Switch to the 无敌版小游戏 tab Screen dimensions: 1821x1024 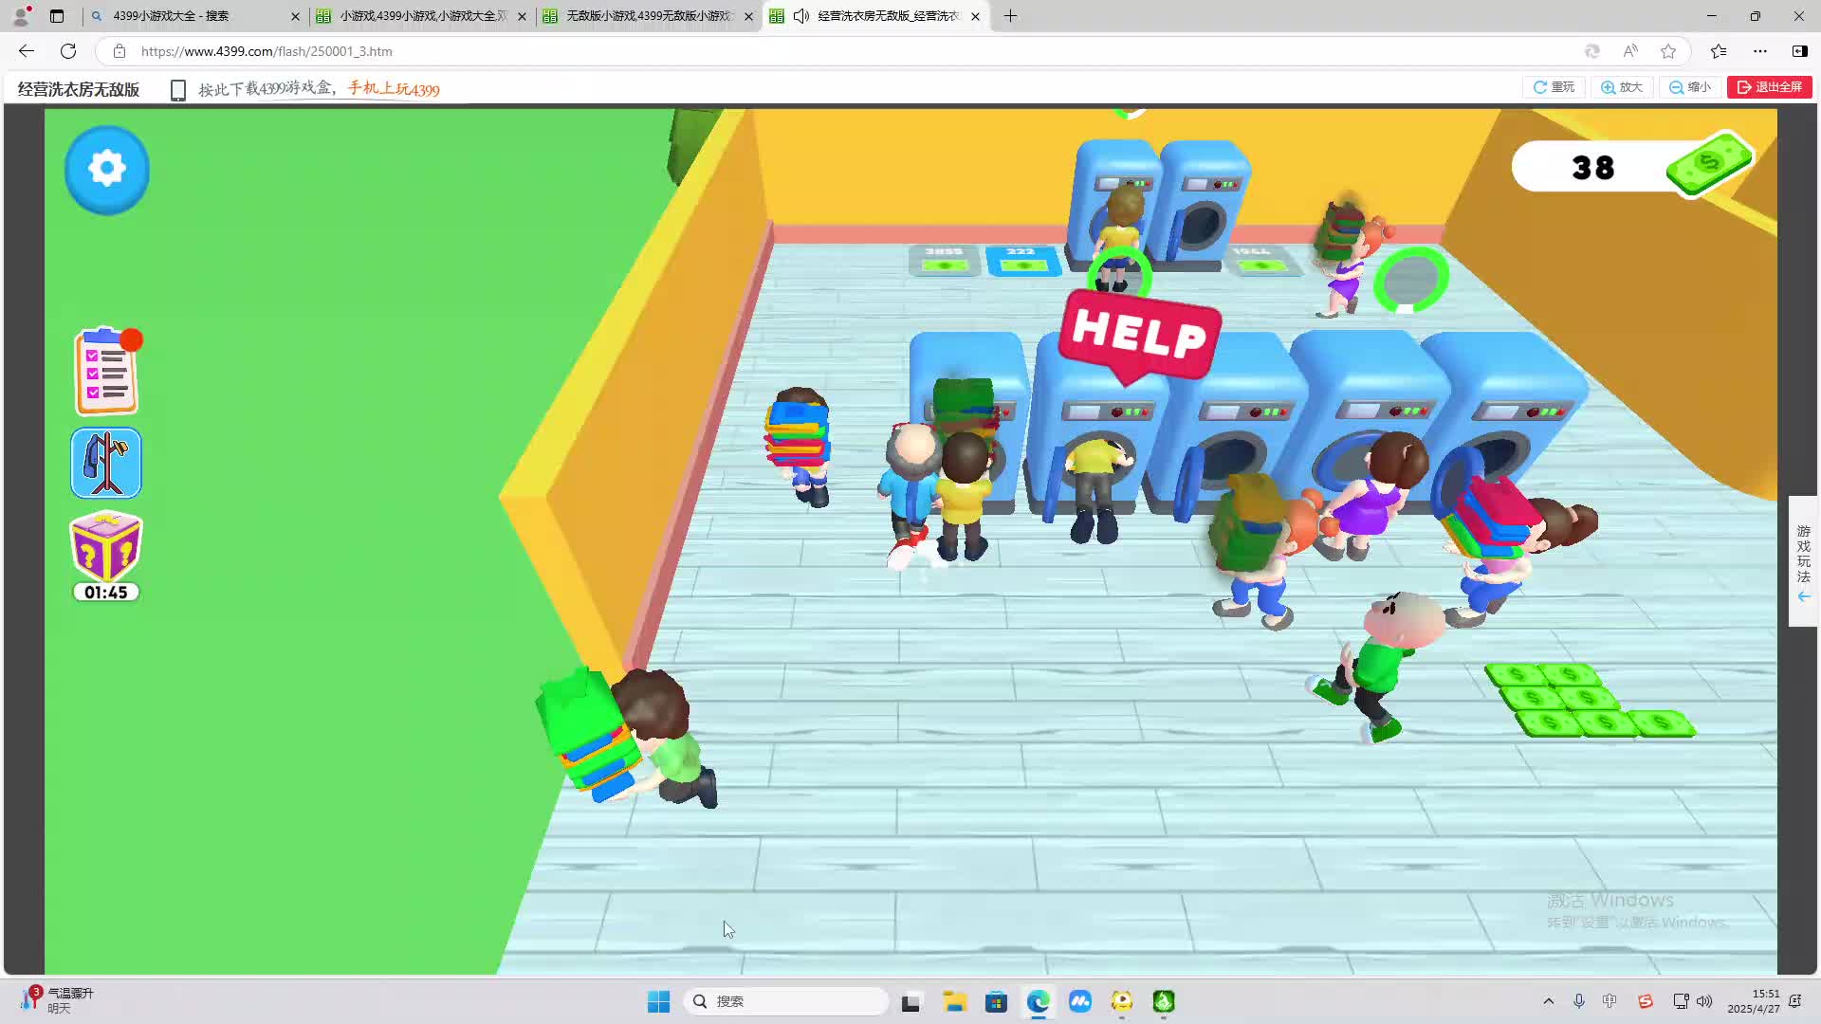648,16
